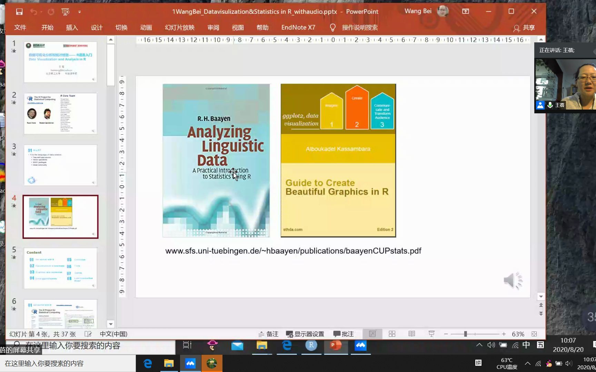The height and width of the screenshot is (372, 596).
Task: Switch to Normal view icon
Action: point(372,334)
